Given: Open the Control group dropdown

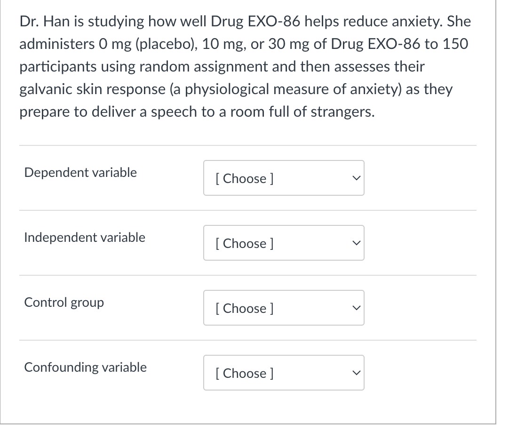Looking at the screenshot, I should click(x=284, y=308).
